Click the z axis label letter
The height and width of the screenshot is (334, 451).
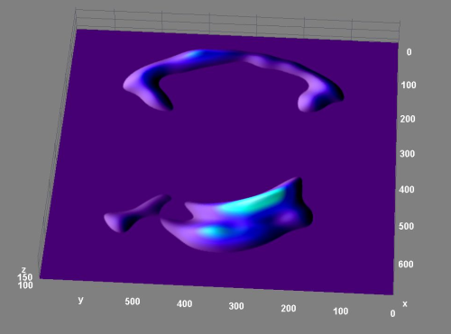[23, 269]
